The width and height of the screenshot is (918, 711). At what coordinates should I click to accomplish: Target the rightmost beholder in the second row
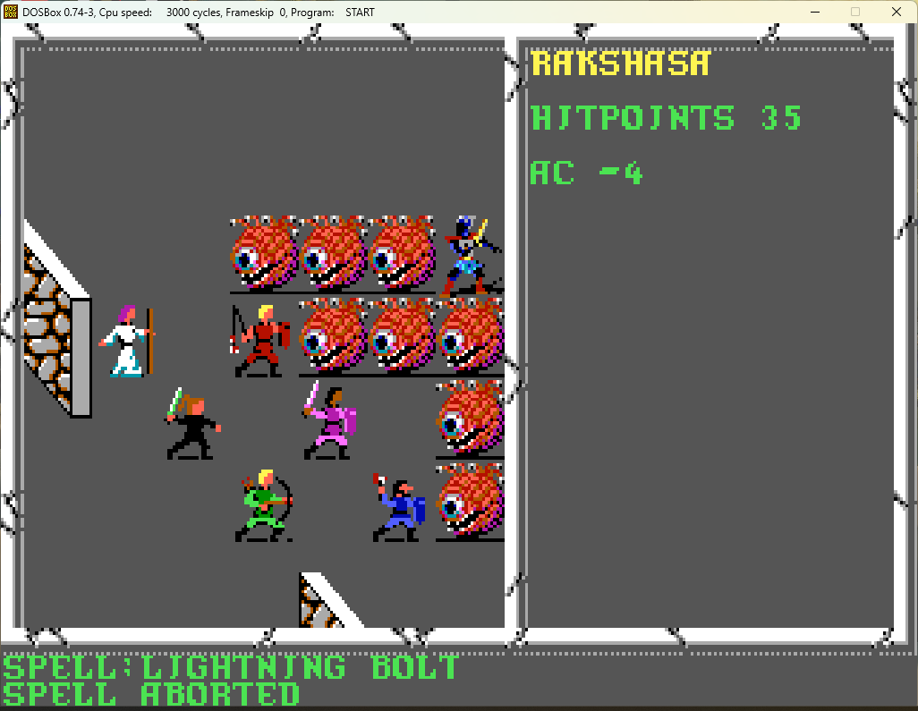(x=471, y=335)
